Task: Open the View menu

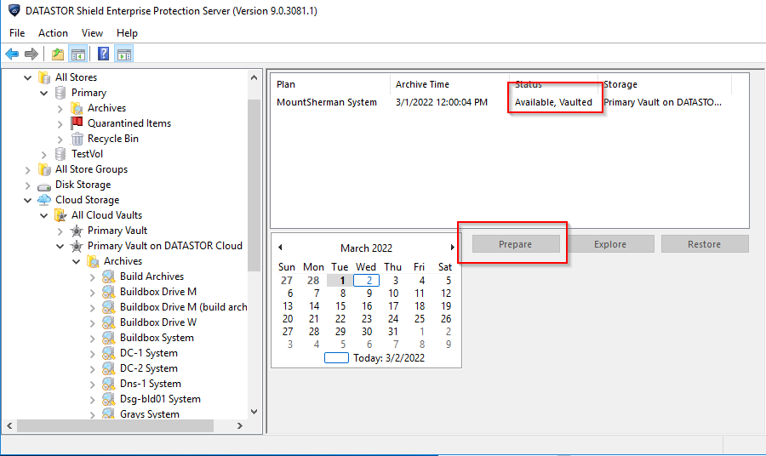Action: tap(92, 32)
